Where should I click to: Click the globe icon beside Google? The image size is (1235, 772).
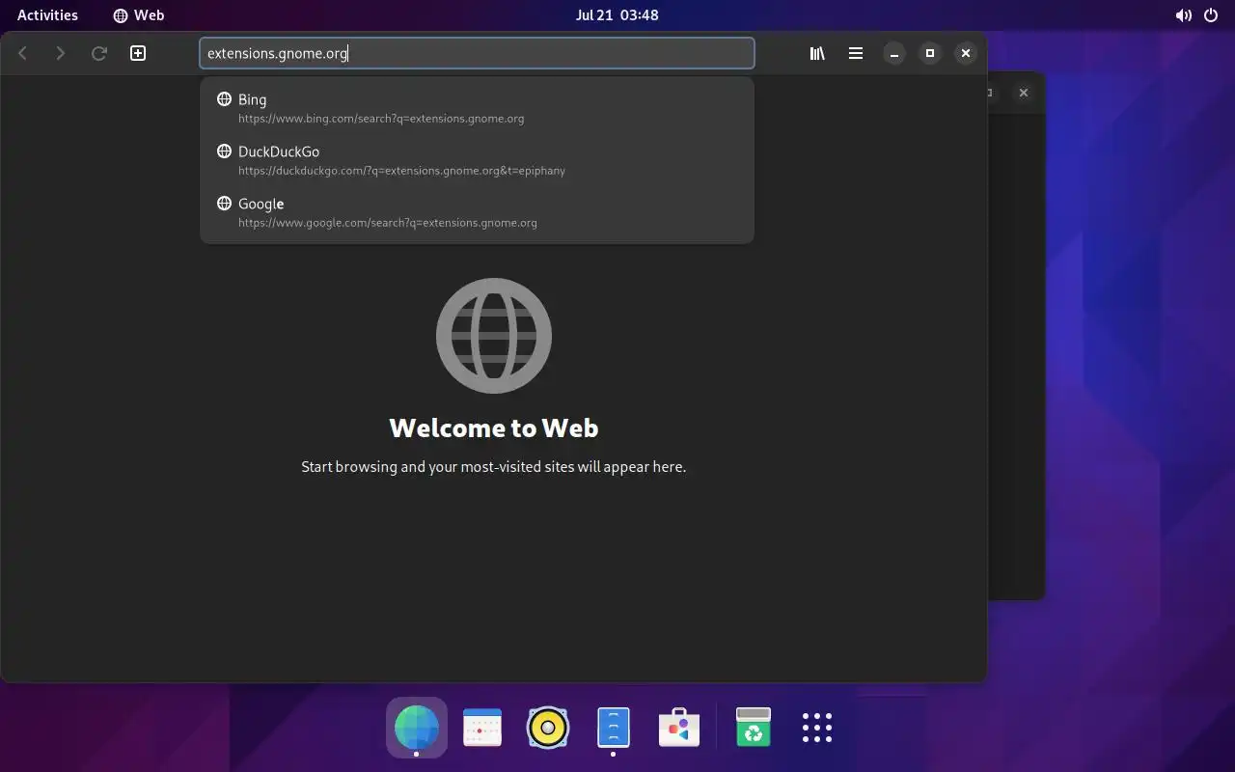click(224, 203)
